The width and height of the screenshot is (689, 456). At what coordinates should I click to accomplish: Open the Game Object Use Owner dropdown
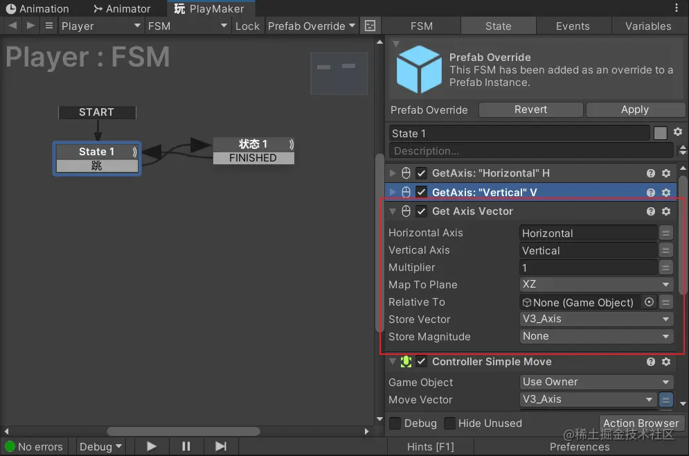pyautogui.click(x=596, y=382)
